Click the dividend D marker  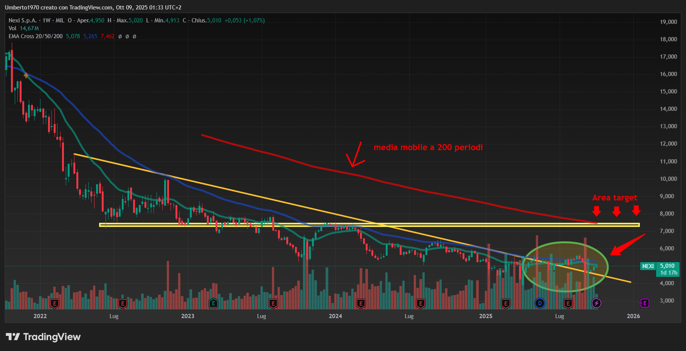point(540,303)
